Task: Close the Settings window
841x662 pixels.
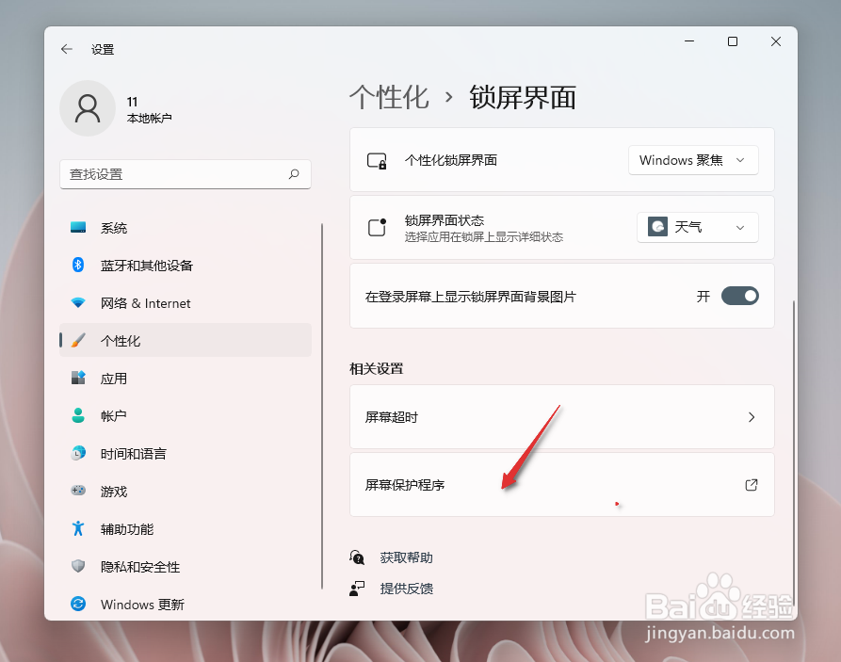Action: click(776, 41)
